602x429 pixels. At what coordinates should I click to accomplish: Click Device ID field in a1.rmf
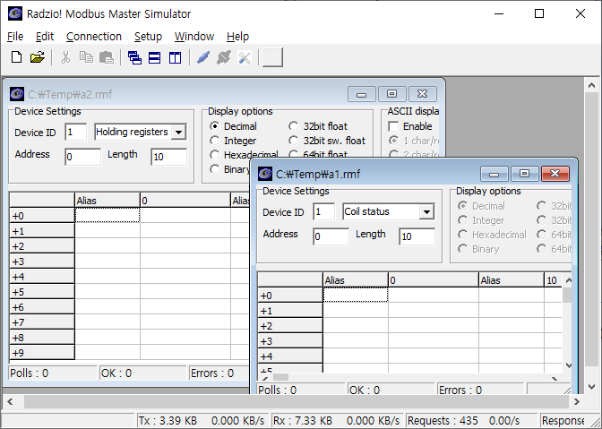coord(324,212)
